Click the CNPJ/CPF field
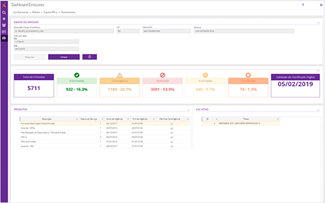 click(167, 31)
